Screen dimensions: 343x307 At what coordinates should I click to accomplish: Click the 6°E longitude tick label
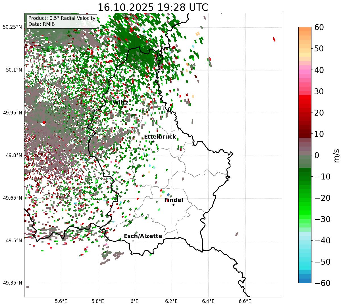[135, 301]
